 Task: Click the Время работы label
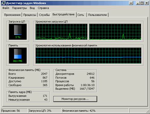pyautogui.click(x=65, y=85)
